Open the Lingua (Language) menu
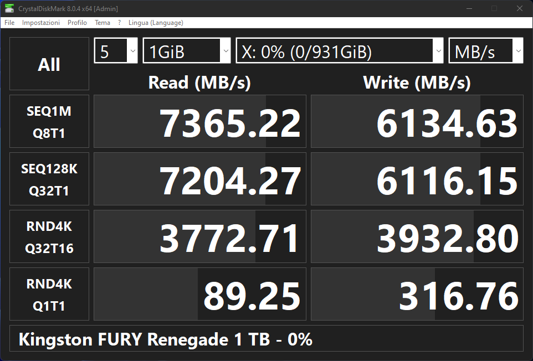Image resolution: width=533 pixels, height=361 pixels. (x=156, y=22)
